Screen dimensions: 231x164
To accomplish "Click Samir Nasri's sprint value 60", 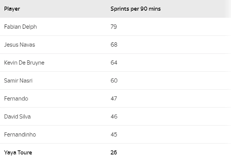I will [114, 81].
